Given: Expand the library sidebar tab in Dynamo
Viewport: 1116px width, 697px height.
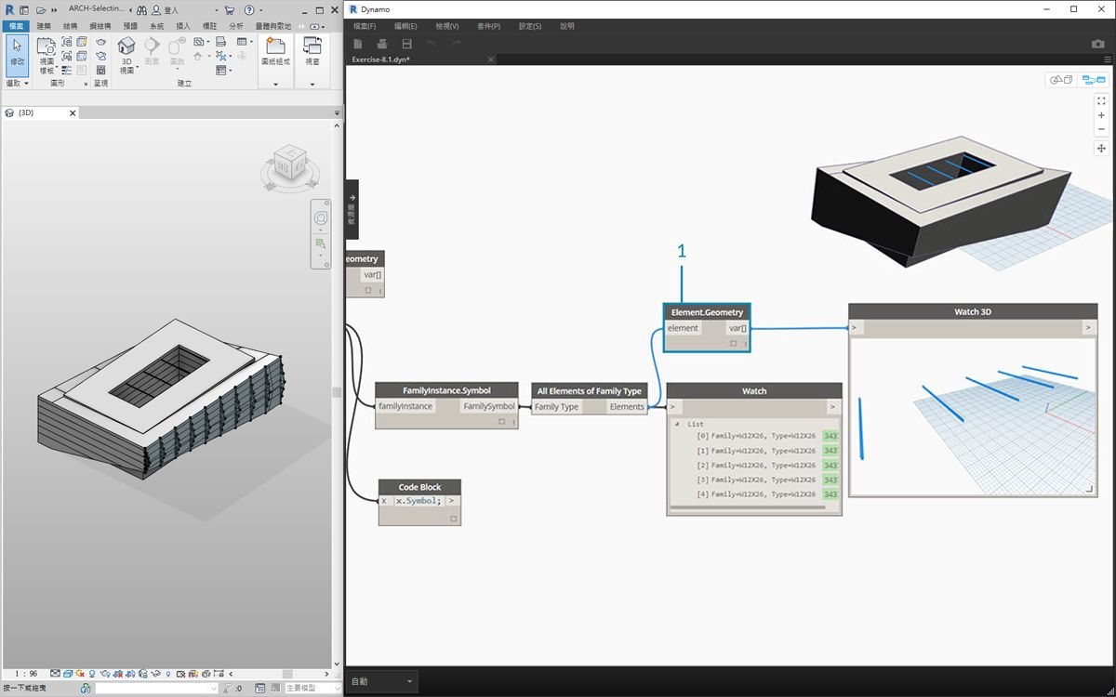Looking at the screenshot, I should [x=352, y=209].
